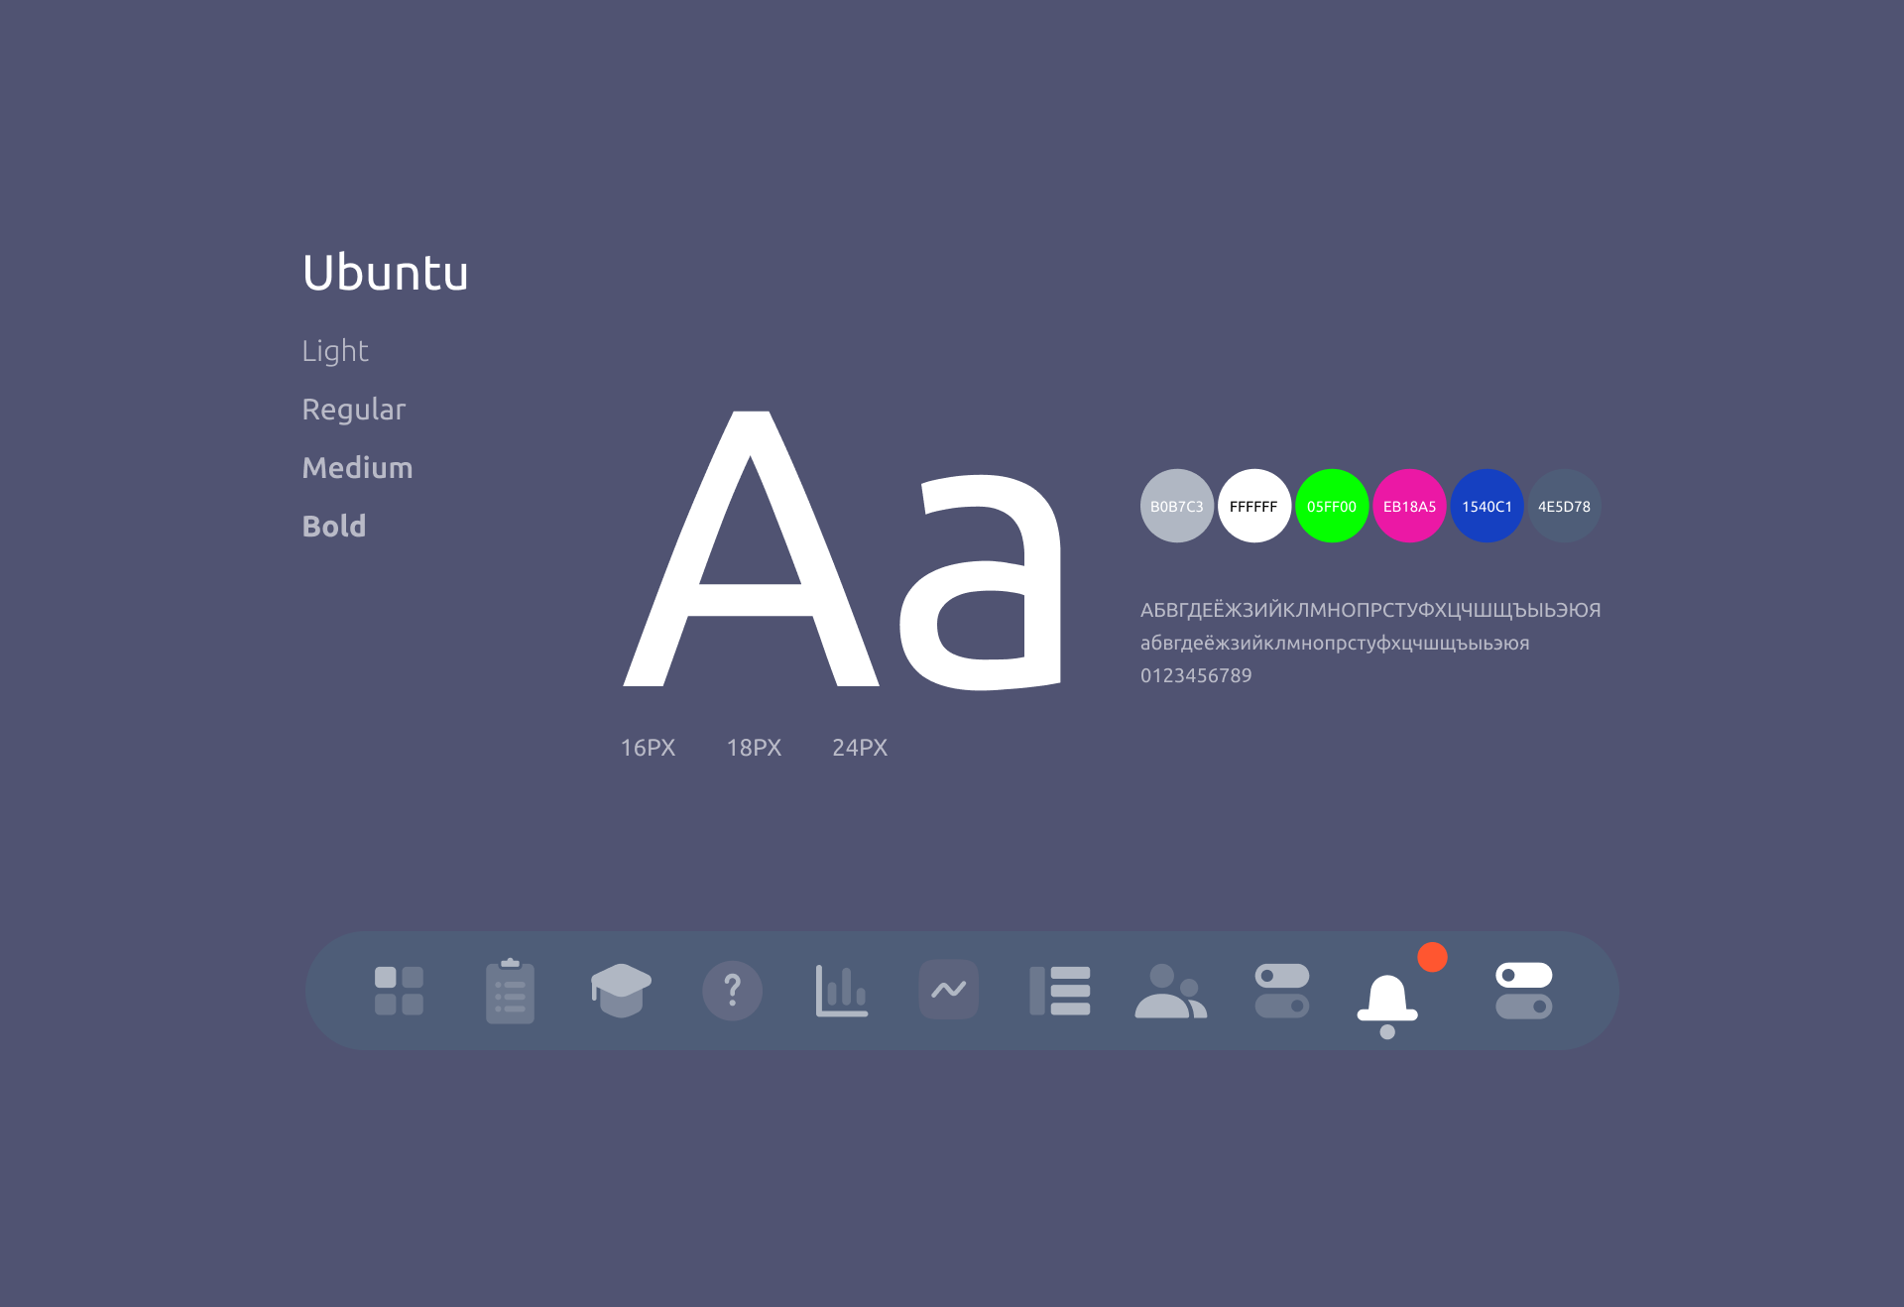Select the Regular font weight

pos(353,410)
